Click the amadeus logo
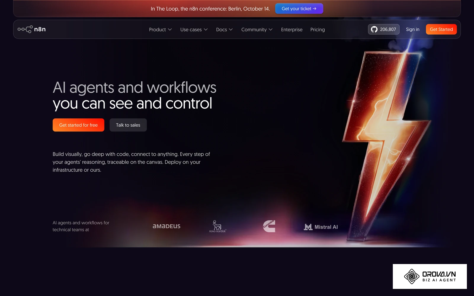The height and width of the screenshot is (296, 474). click(x=166, y=226)
